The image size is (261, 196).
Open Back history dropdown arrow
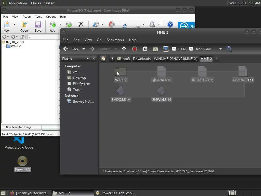pyautogui.click(x=84, y=49)
